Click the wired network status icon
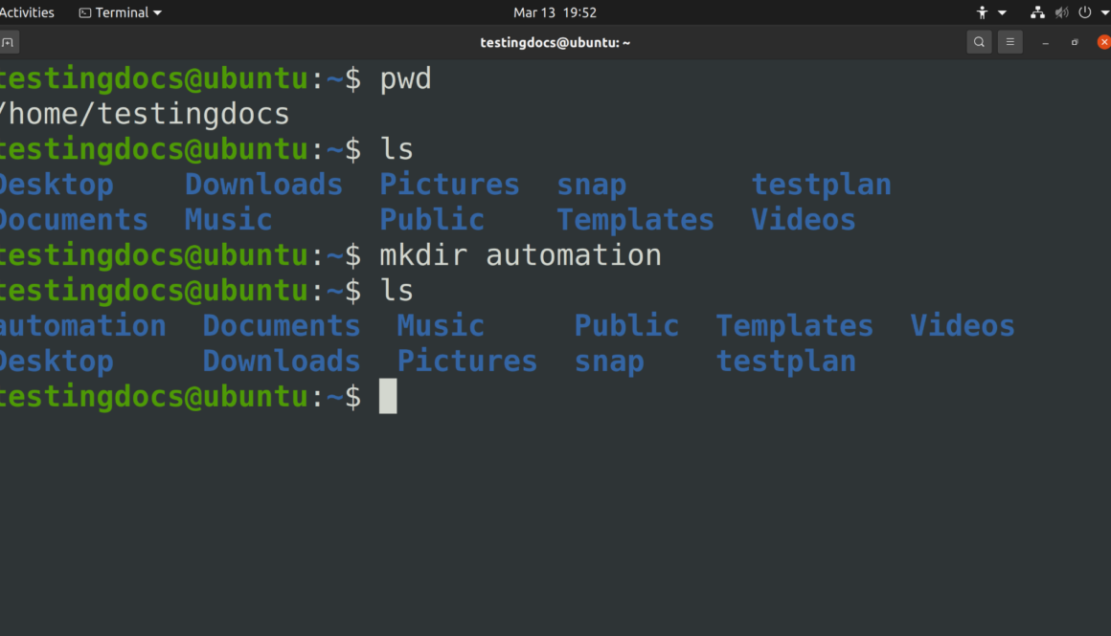 1037,13
